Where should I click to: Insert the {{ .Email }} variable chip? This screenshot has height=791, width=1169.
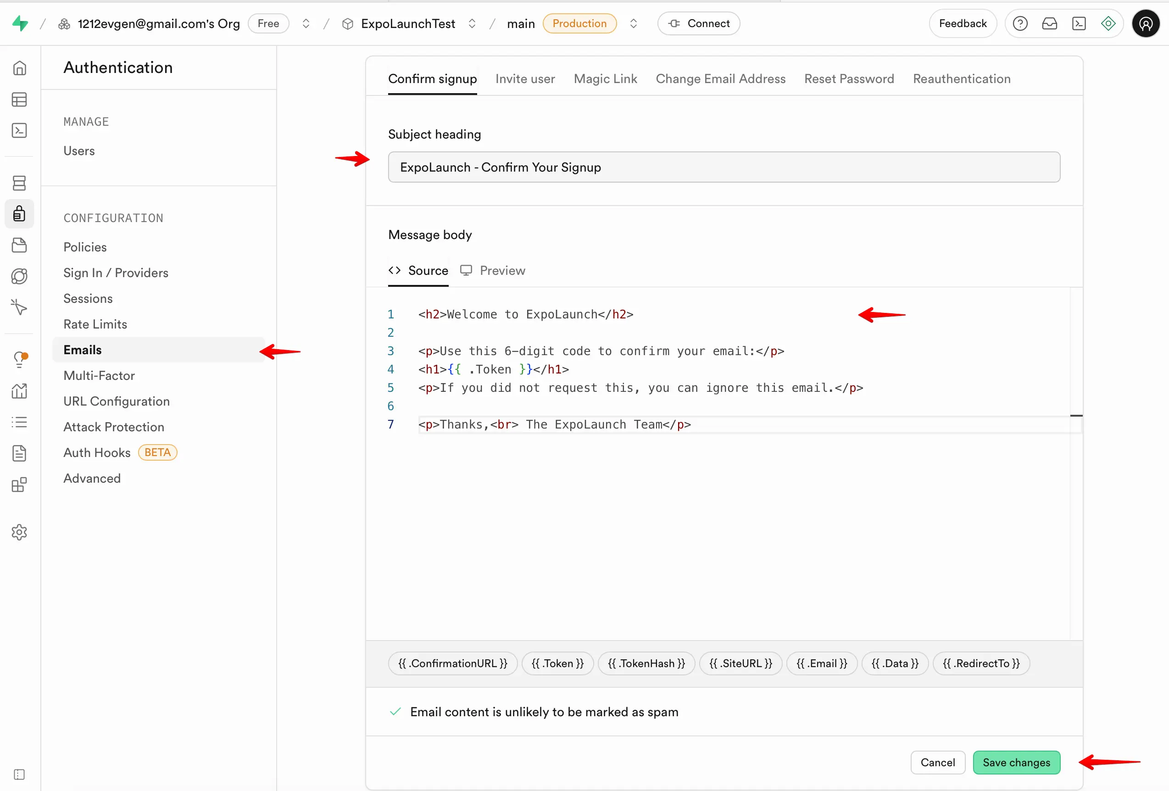tap(821, 664)
